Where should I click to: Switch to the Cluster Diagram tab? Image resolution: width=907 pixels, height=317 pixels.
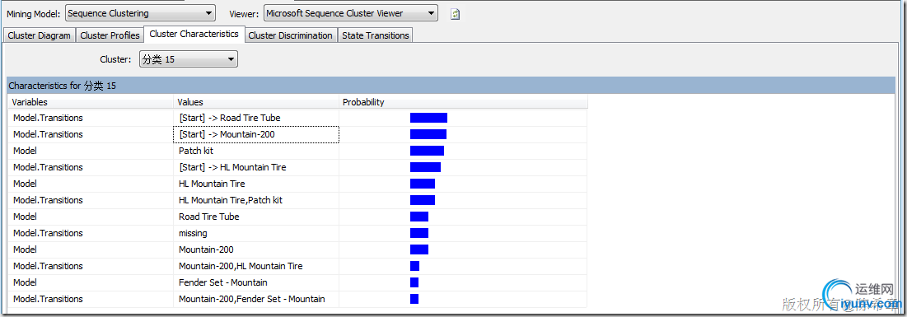(x=40, y=35)
